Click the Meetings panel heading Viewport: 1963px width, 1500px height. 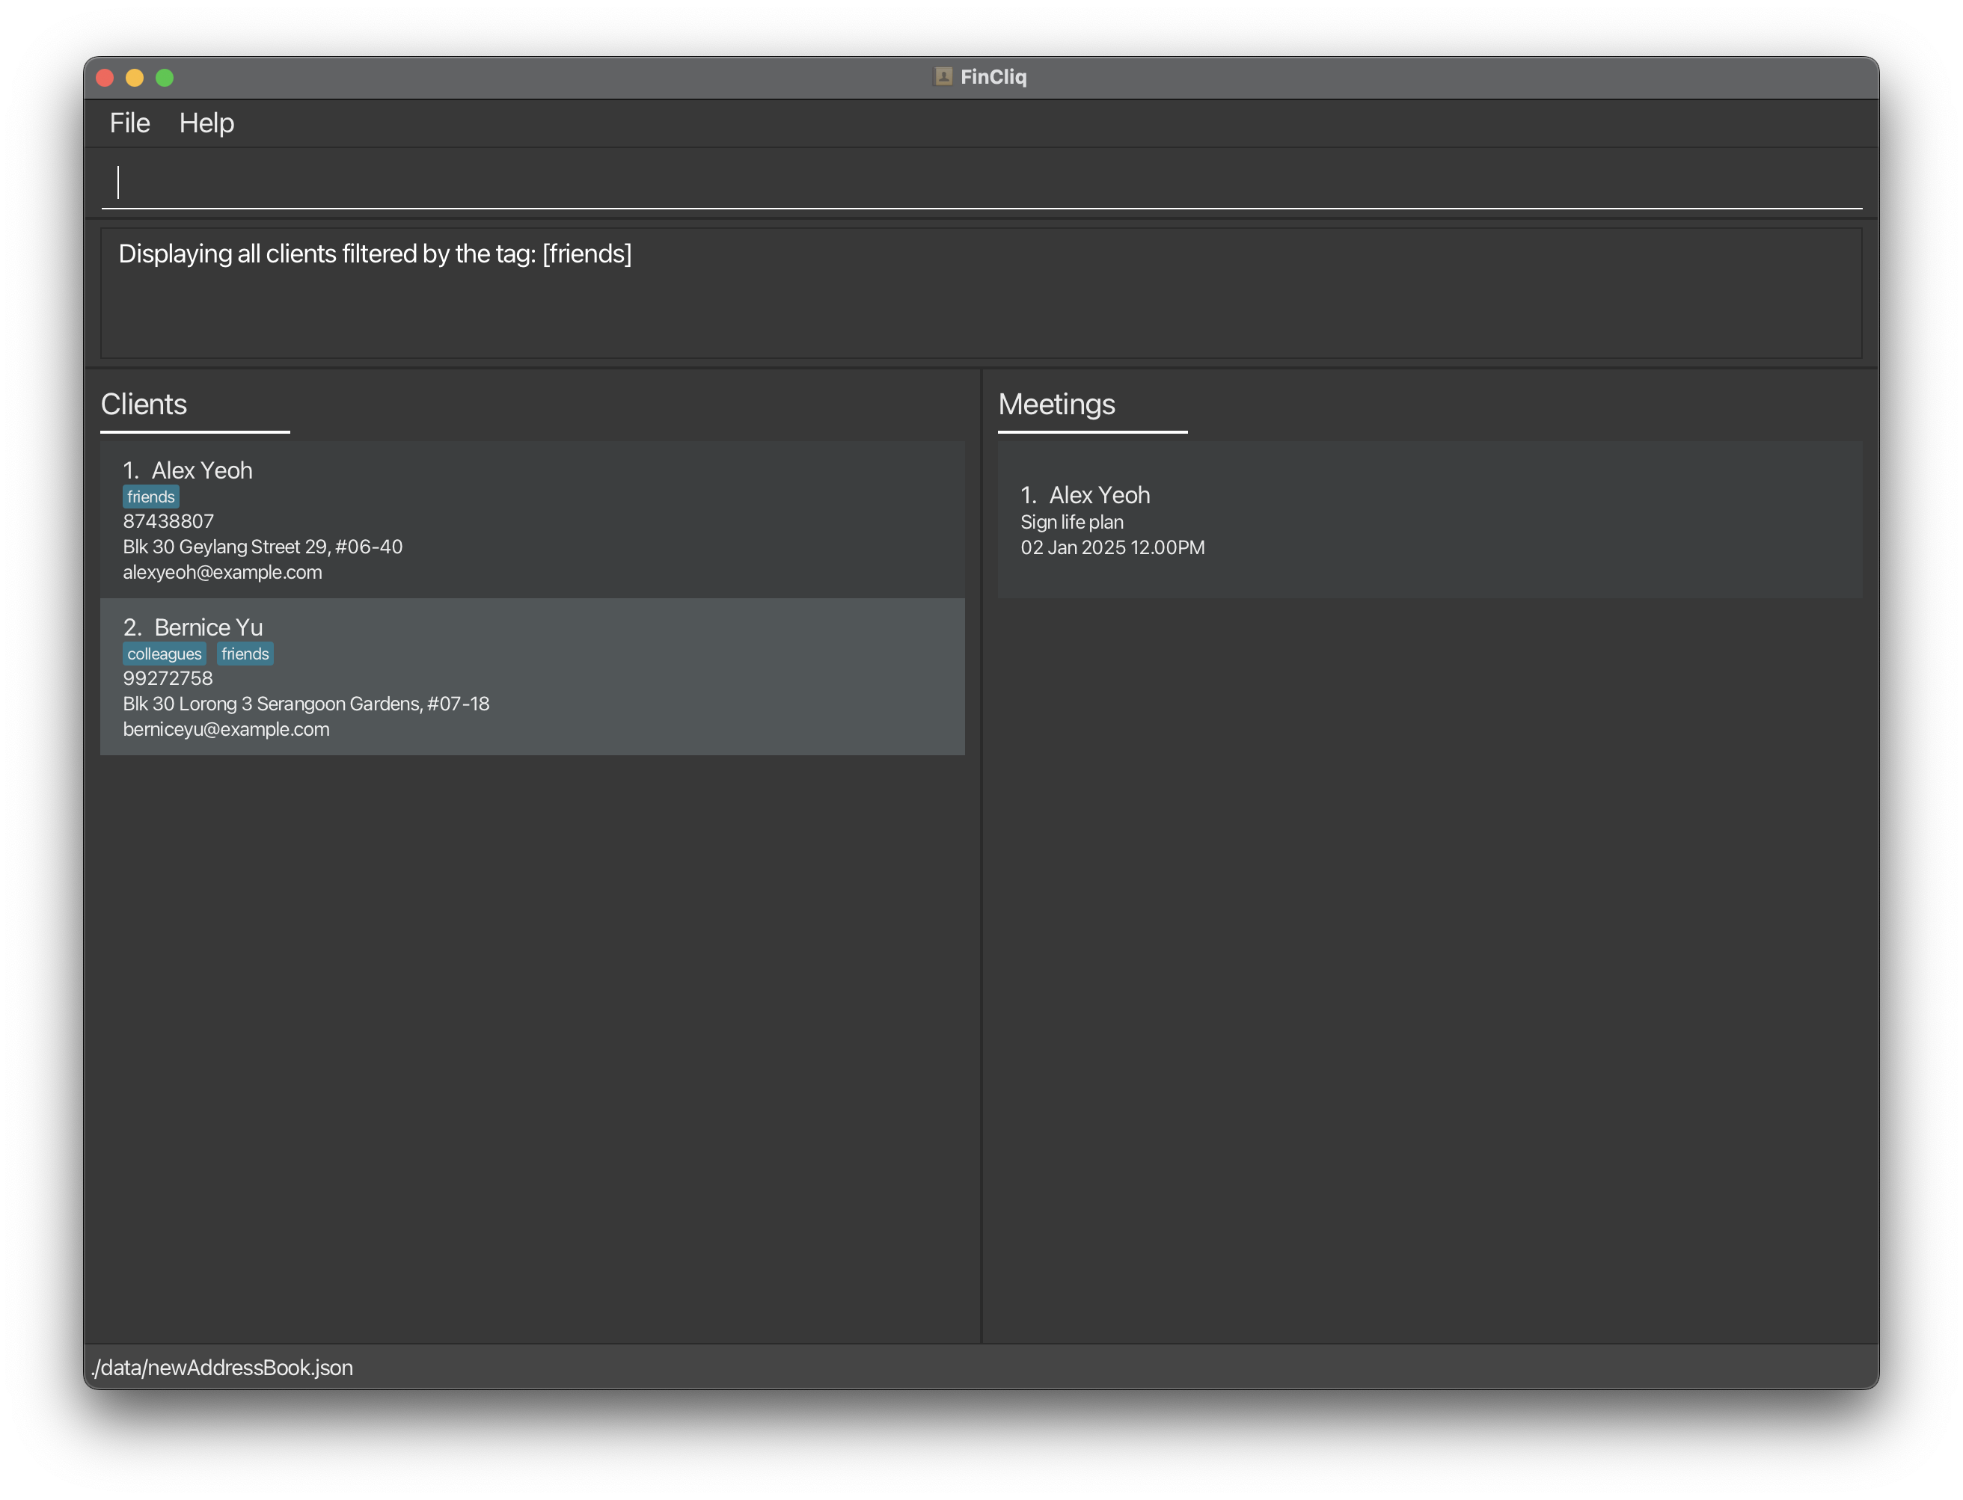point(1056,405)
